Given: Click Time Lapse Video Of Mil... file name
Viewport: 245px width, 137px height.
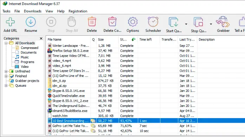Looking at the screenshot, I should (x=71, y=56).
